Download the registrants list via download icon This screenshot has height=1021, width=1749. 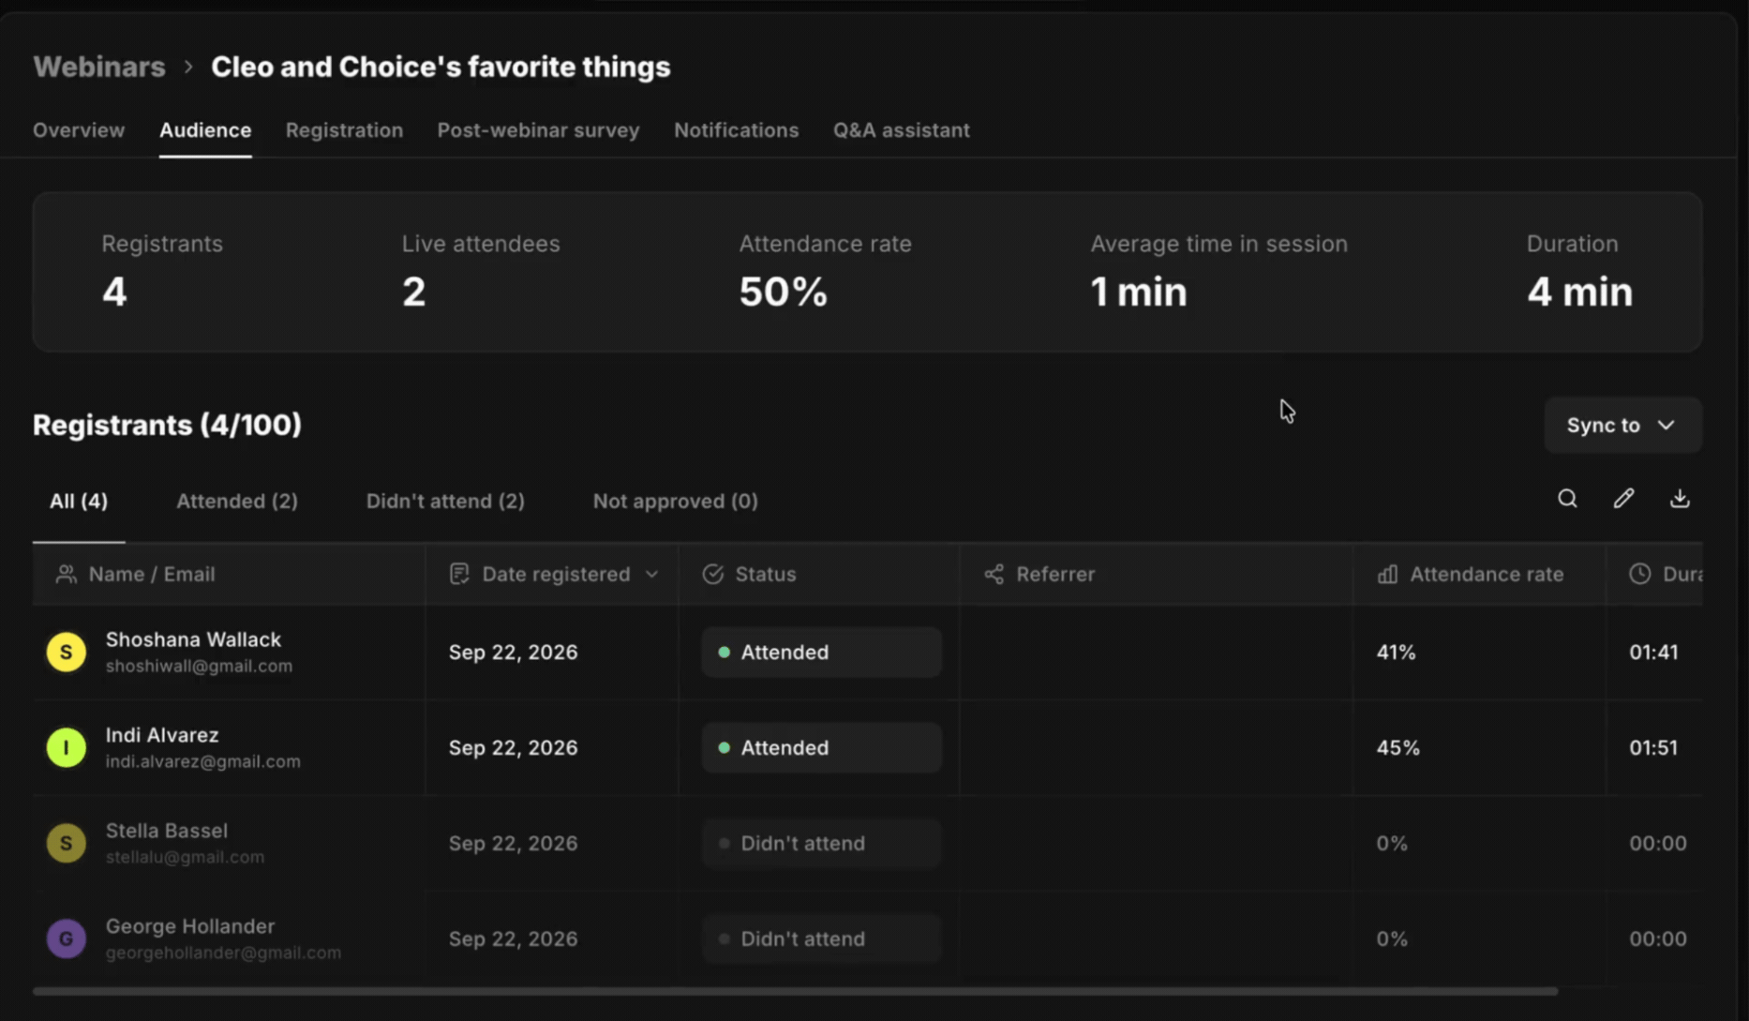(1680, 499)
